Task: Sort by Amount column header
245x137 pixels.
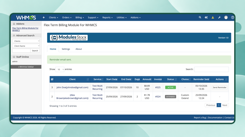Action: coord(147,79)
